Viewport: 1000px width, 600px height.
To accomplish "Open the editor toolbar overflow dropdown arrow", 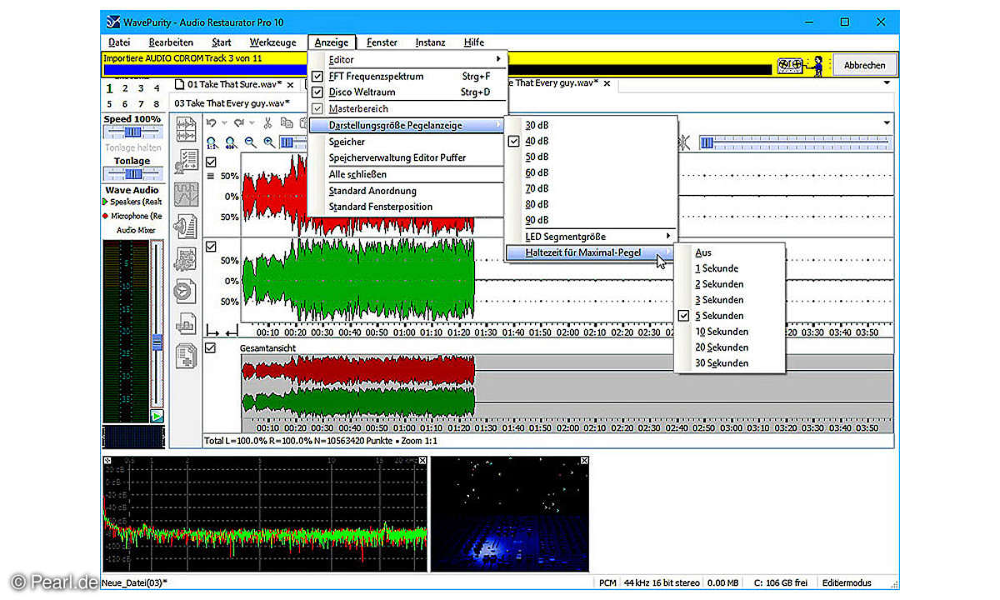I will coord(887,123).
